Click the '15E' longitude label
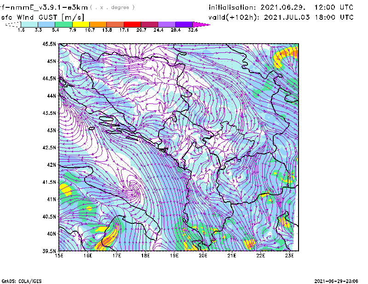Screen dimensions: 368x284 (59, 256)
